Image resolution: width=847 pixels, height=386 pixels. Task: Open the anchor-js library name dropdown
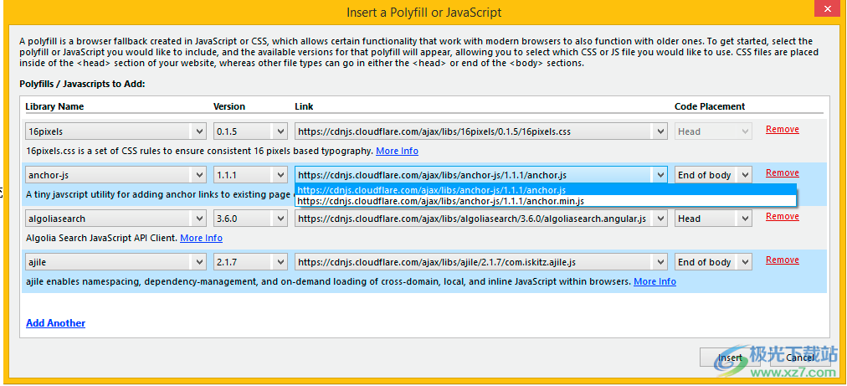116,175
